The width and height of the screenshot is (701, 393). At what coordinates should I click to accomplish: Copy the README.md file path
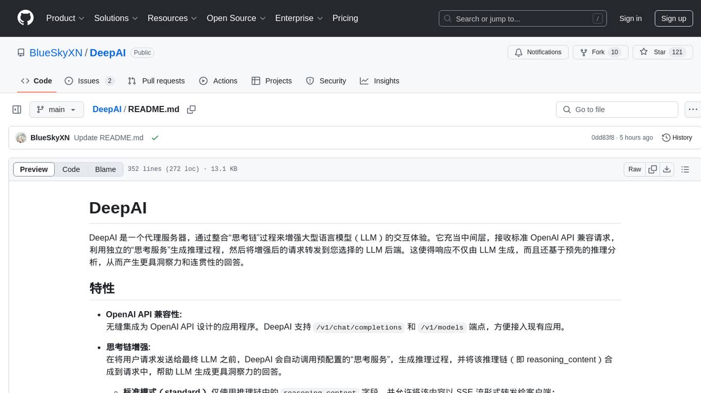pyautogui.click(x=191, y=110)
